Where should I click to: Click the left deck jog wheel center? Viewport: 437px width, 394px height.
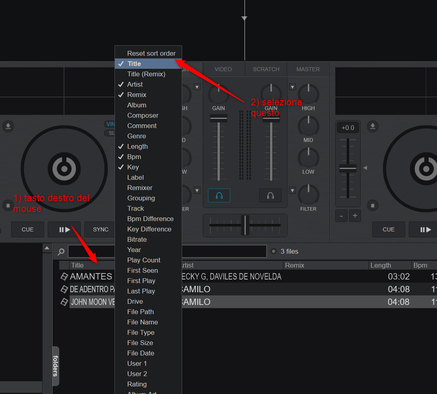coord(64,169)
